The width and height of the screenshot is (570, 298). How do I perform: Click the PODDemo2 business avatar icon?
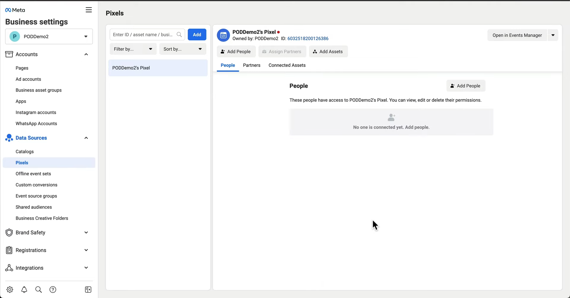pyautogui.click(x=15, y=37)
